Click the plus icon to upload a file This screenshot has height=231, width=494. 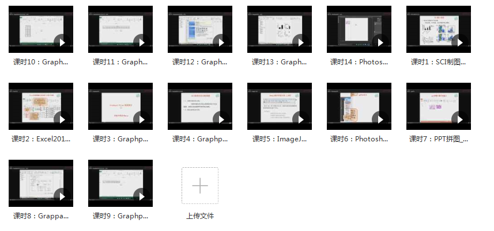200,186
